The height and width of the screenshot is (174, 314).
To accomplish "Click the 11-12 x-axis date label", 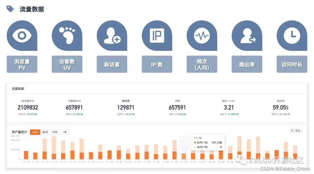I will (x=91, y=162).
